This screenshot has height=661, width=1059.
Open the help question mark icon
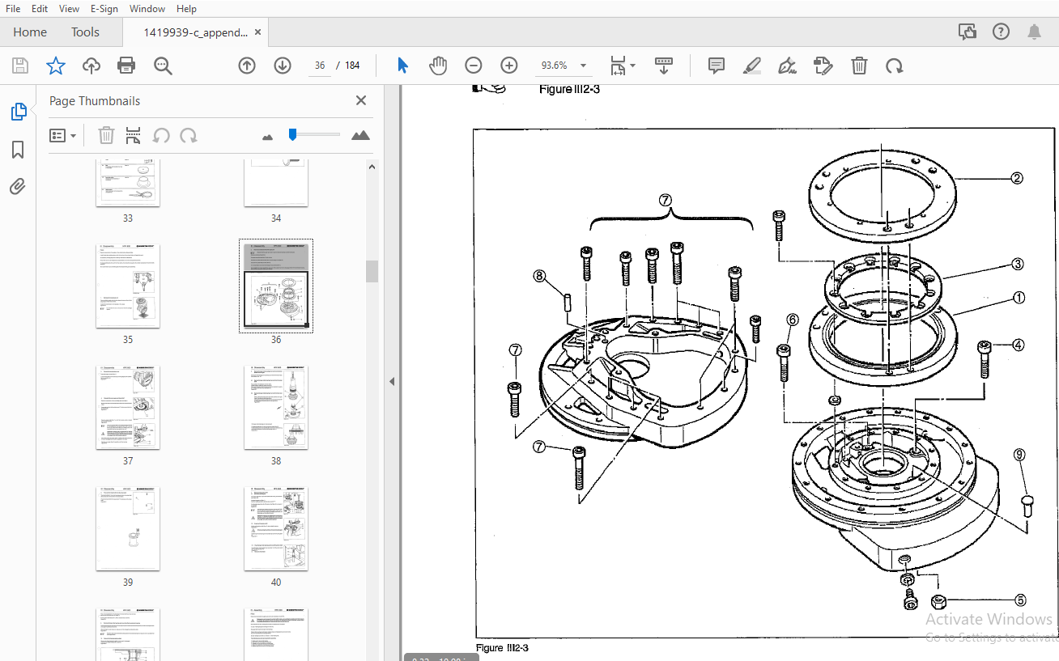[x=1001, y=32]
